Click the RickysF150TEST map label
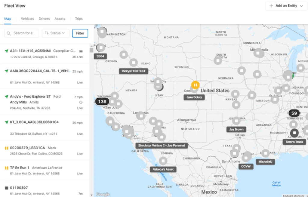Viewport: 308px width, 197px height. (x=133, y=71)
